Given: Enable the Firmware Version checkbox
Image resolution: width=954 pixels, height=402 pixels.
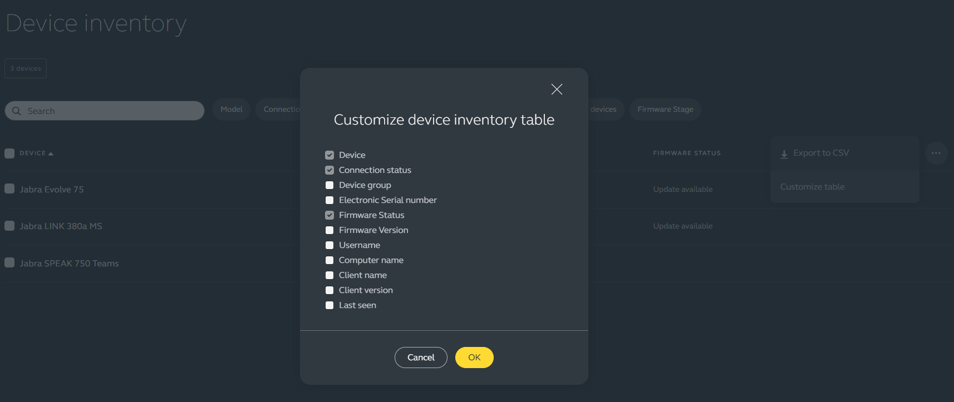Looking at the screenshot, I should coord(330,230).
